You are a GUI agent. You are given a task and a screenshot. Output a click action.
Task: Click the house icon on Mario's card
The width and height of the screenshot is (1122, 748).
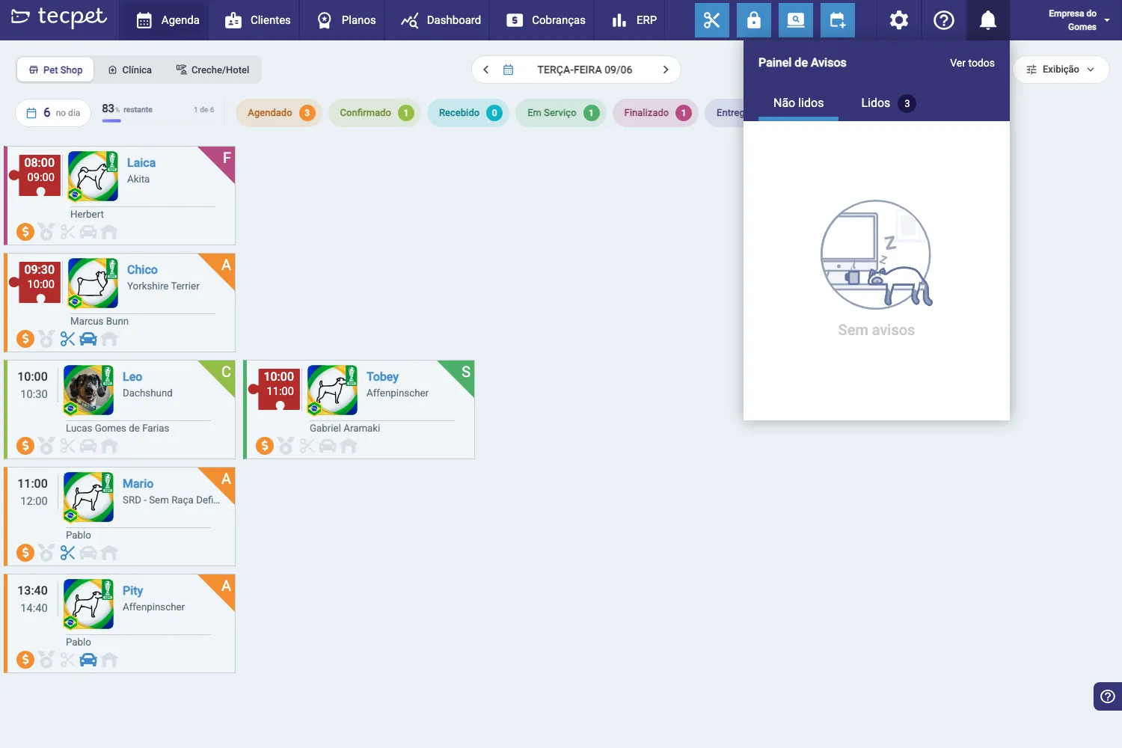[x=109, y=553]
